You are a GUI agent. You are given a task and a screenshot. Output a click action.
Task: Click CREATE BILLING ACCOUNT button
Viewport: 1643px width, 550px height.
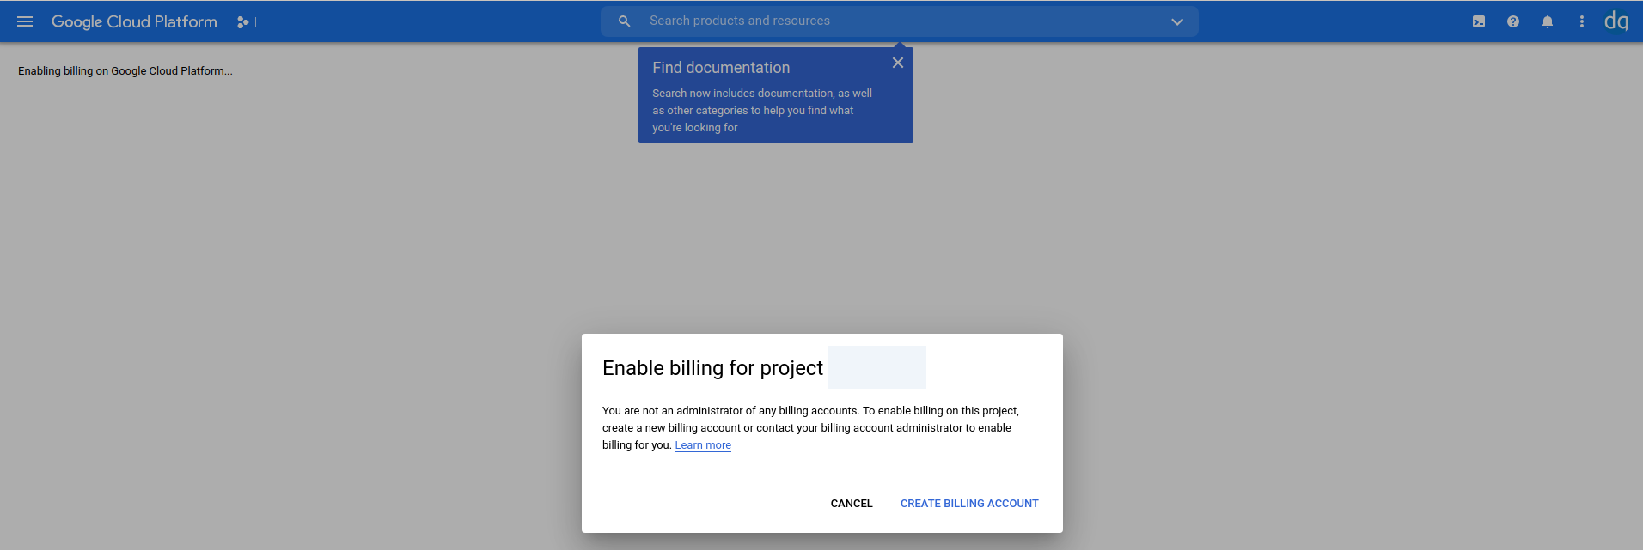click(x=969, y=504)
